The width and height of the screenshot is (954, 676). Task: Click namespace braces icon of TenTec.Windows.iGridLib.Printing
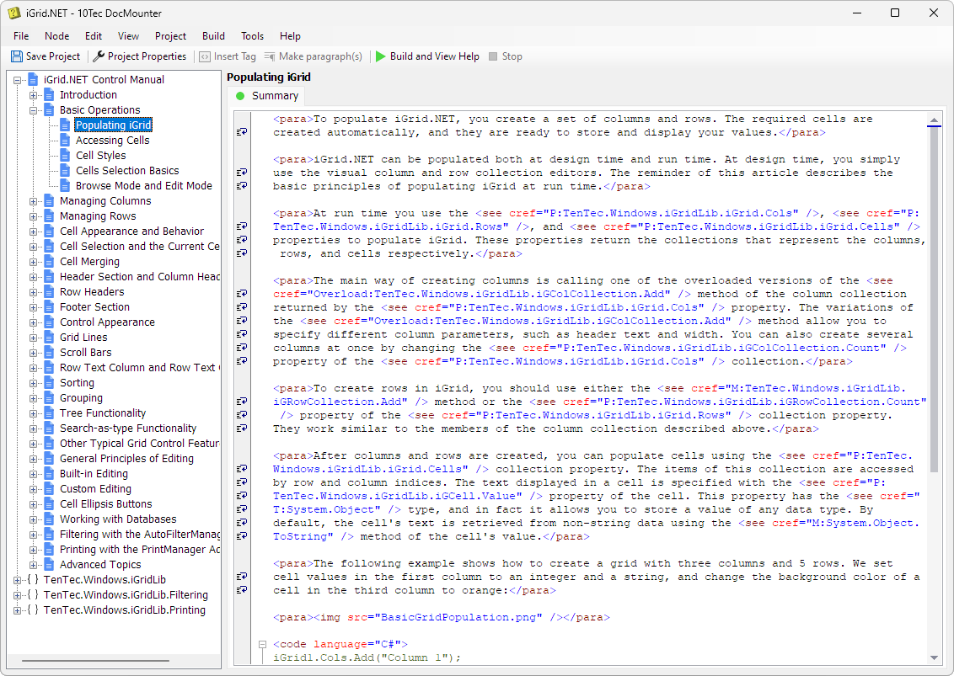33,609
